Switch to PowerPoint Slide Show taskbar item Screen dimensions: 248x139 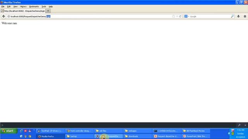tap(196, 136)
